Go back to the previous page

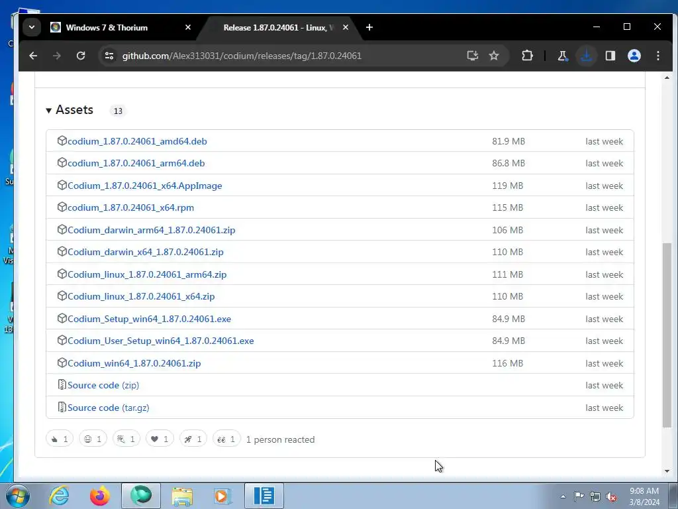pyautogui.click(x=33, y=56)
